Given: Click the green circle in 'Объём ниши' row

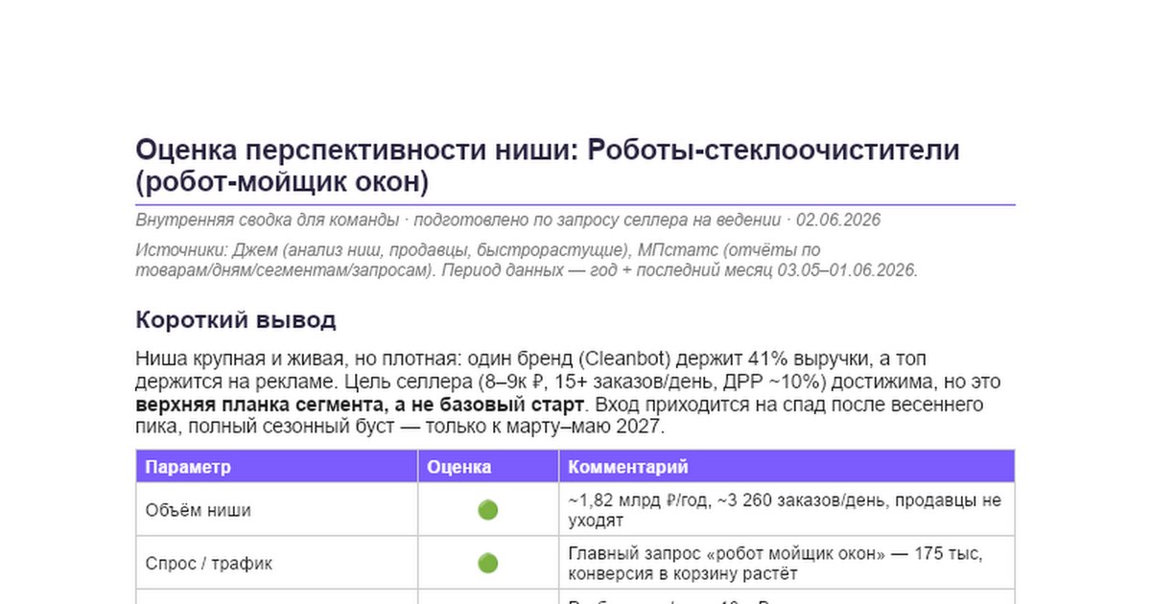Looking at the screenshot, I should pos(487,510).
